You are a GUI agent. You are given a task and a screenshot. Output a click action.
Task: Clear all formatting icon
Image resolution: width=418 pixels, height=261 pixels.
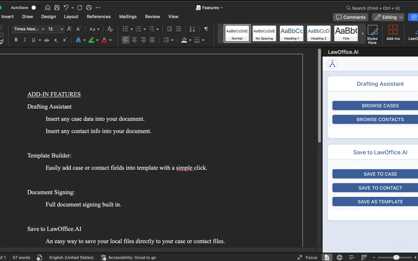pos(110,29)
